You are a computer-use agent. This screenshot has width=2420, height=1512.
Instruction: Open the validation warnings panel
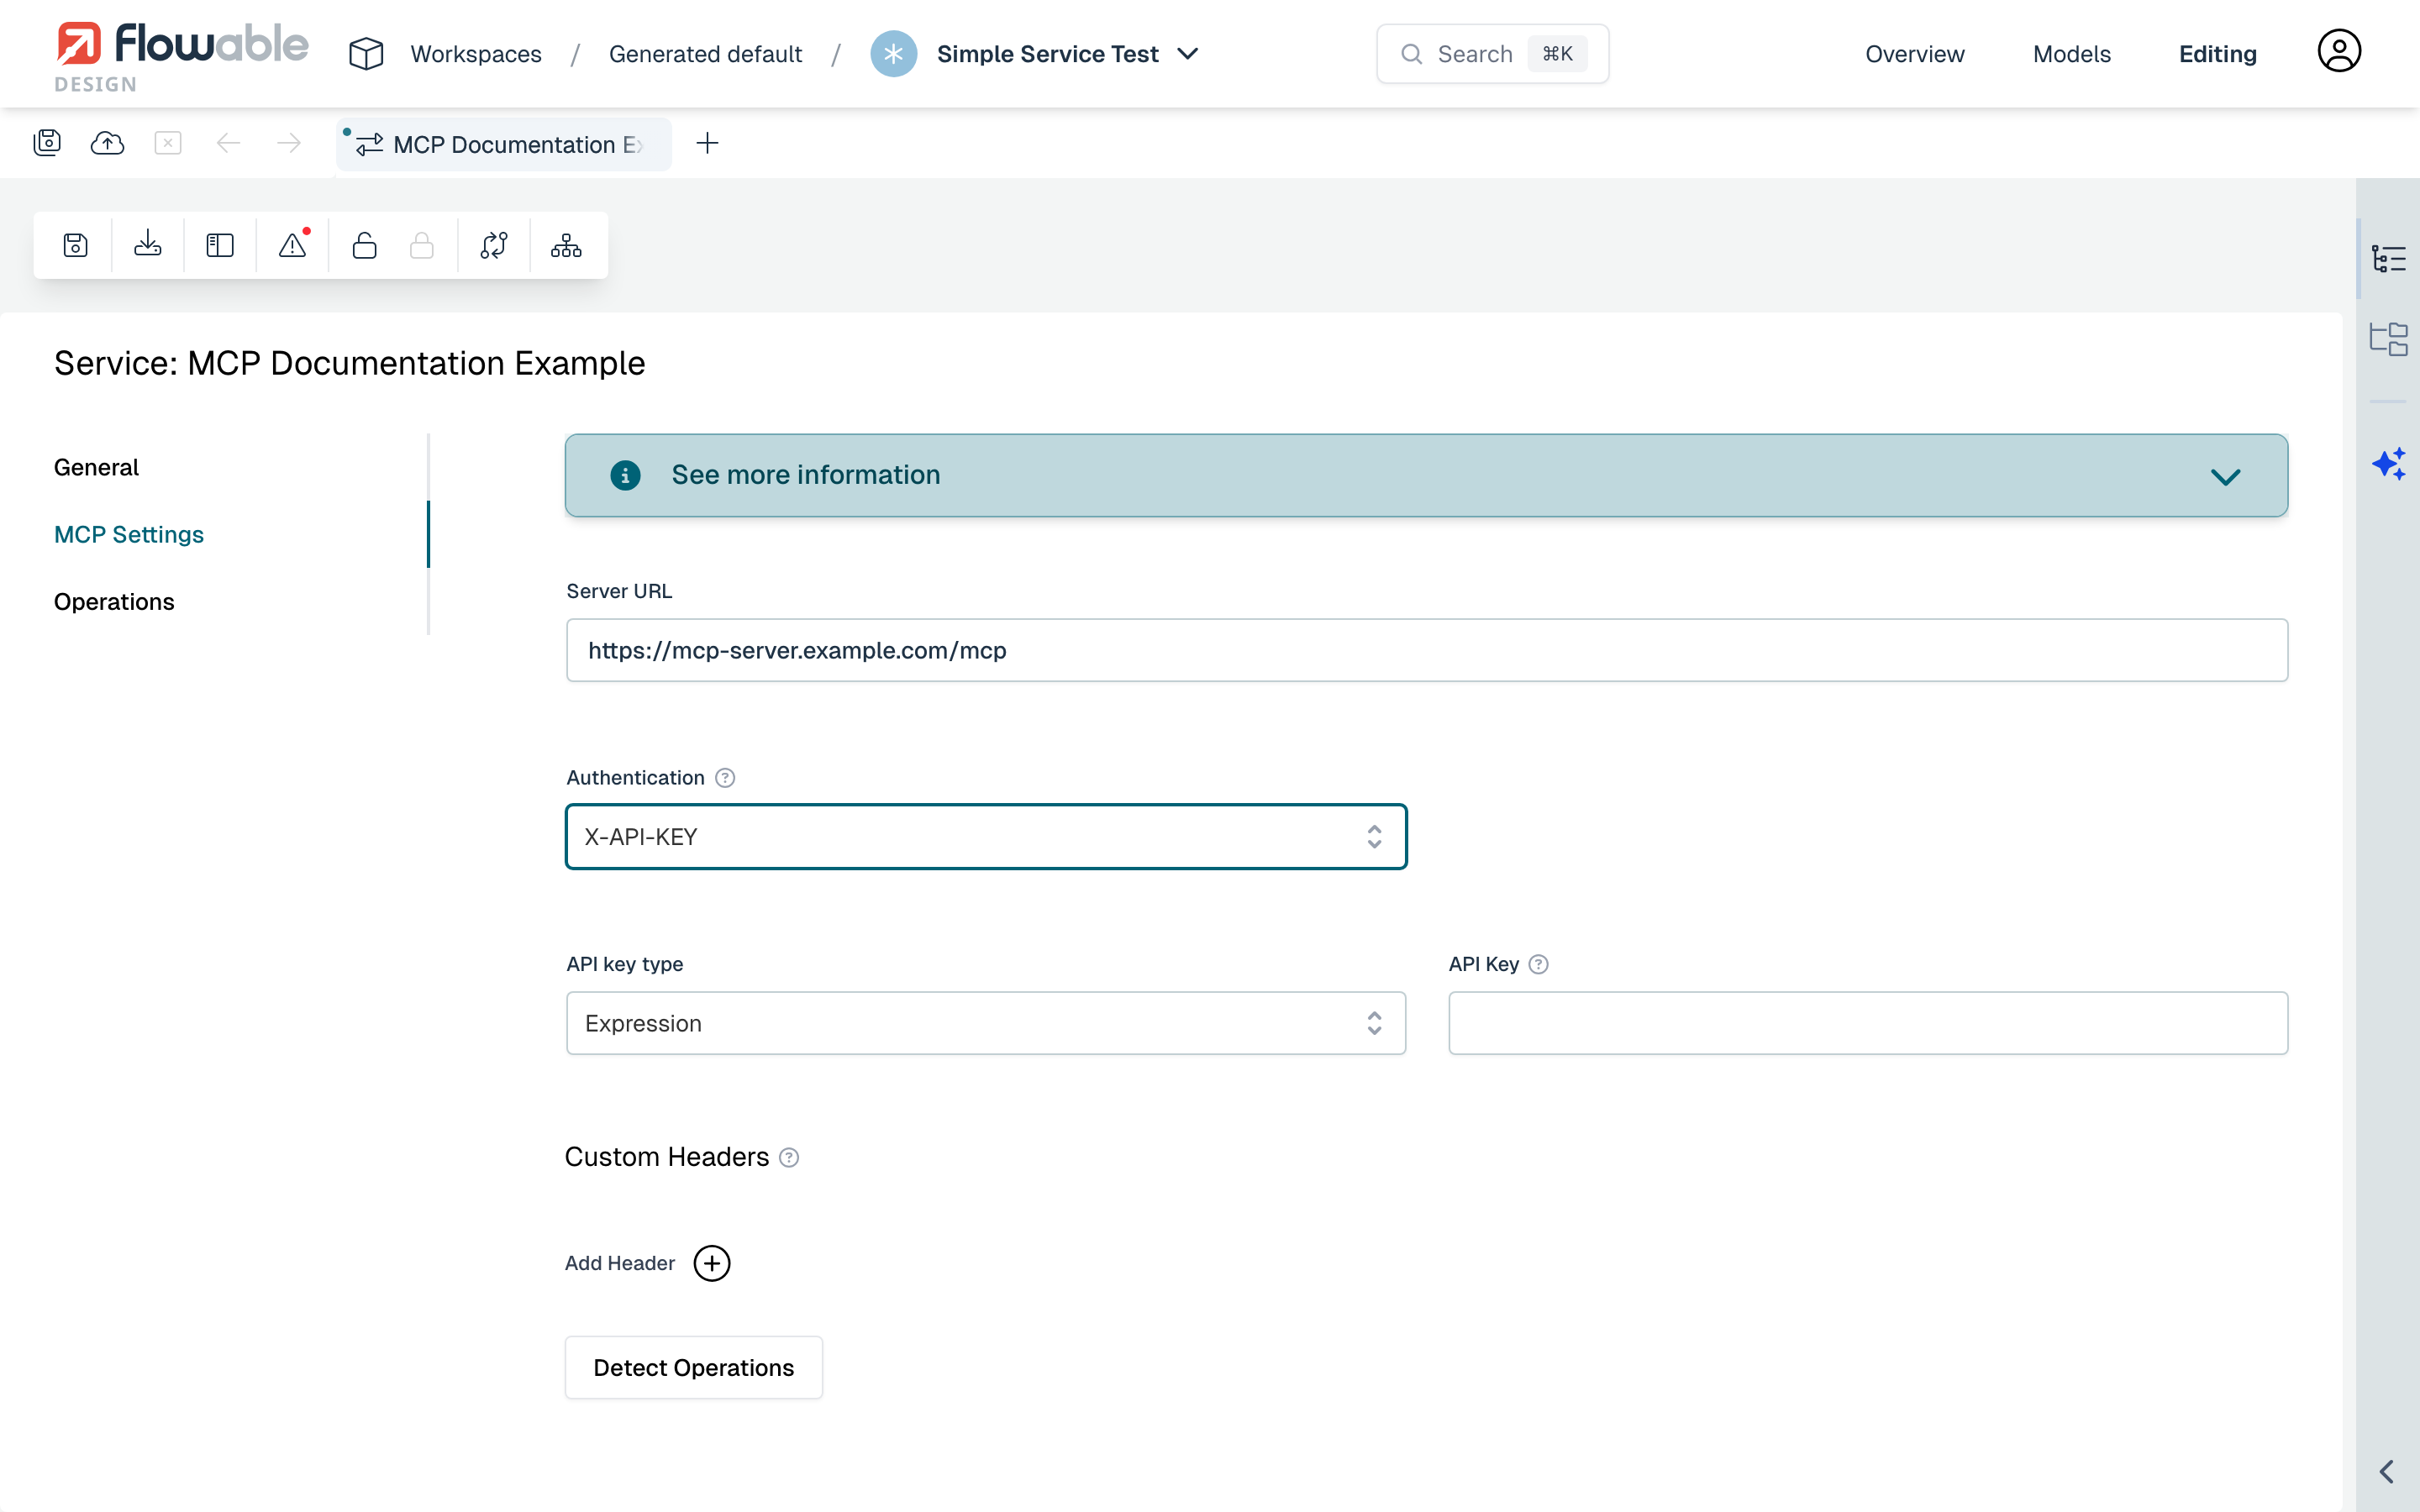pyautogui.click(x=292, y=245)
